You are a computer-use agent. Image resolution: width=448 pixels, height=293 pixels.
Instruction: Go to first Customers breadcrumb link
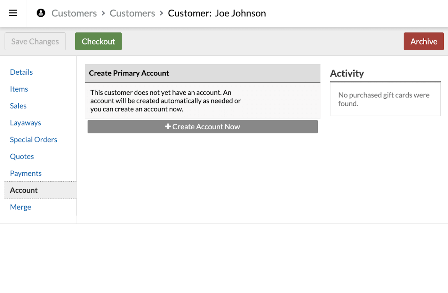pos(74,13)
